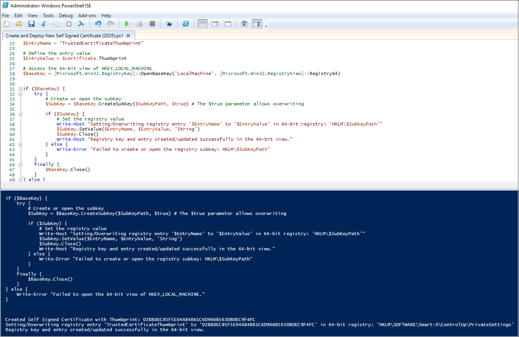Screen dimensions: 519x337
Task: Toggle Show Script Pane Top layout
Action: pos(202,24)
